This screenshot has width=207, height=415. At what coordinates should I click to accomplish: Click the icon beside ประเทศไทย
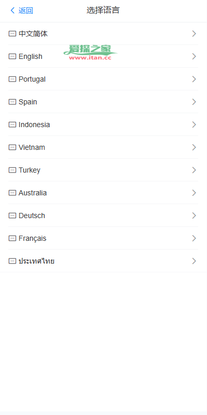12,261
